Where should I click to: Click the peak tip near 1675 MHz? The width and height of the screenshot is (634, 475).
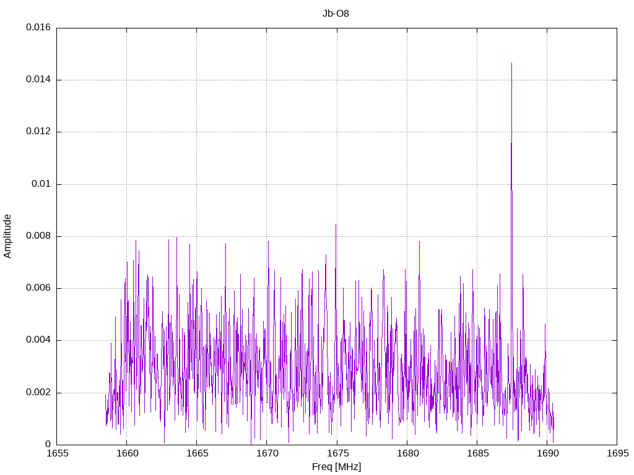(336, 225)
